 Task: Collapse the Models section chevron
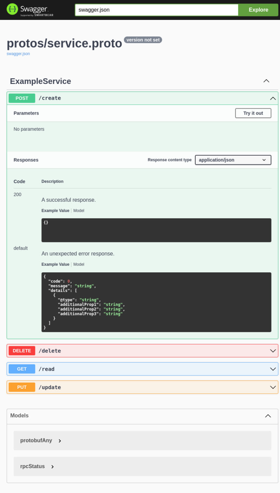[268, 416]
